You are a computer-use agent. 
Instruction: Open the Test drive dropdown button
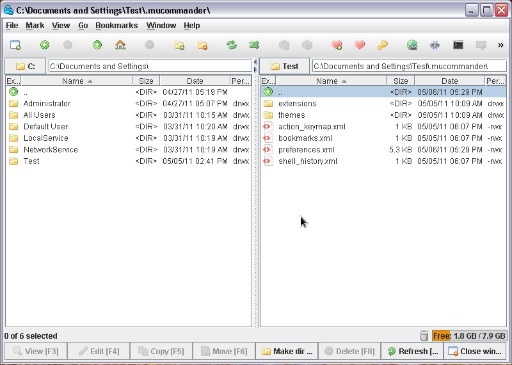click(x=284, y=67)
